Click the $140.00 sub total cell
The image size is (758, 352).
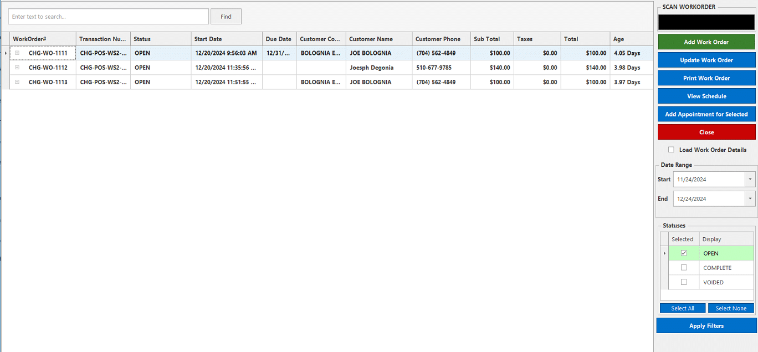pyautogui.click(x=492, y=68)
